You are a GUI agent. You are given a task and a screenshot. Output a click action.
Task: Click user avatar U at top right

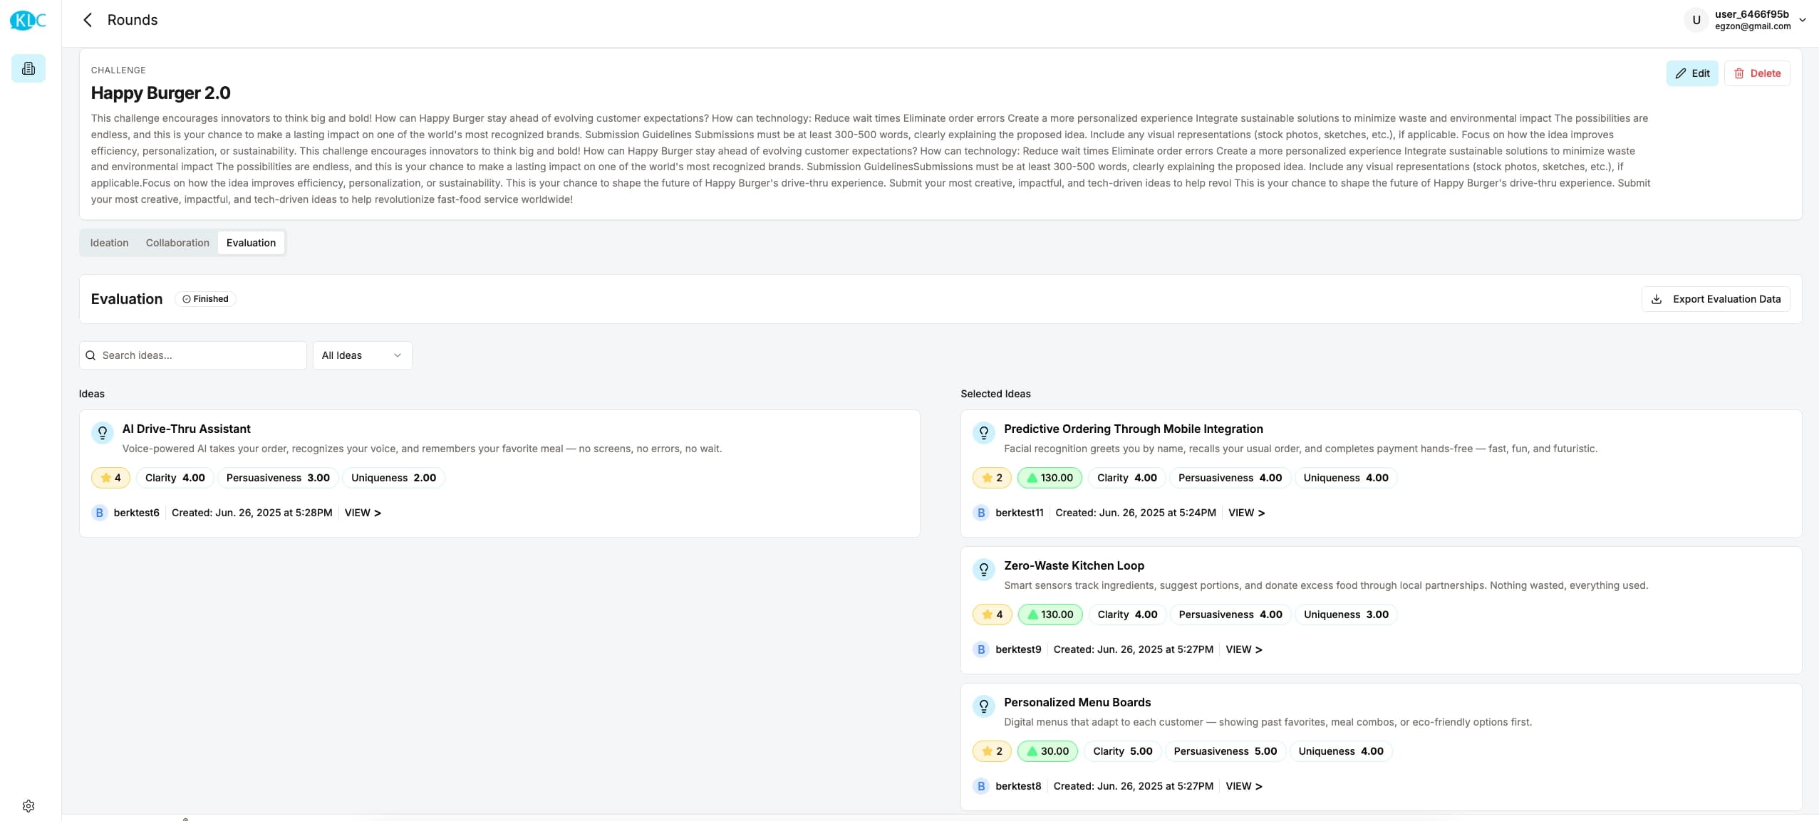[1696, 20]
